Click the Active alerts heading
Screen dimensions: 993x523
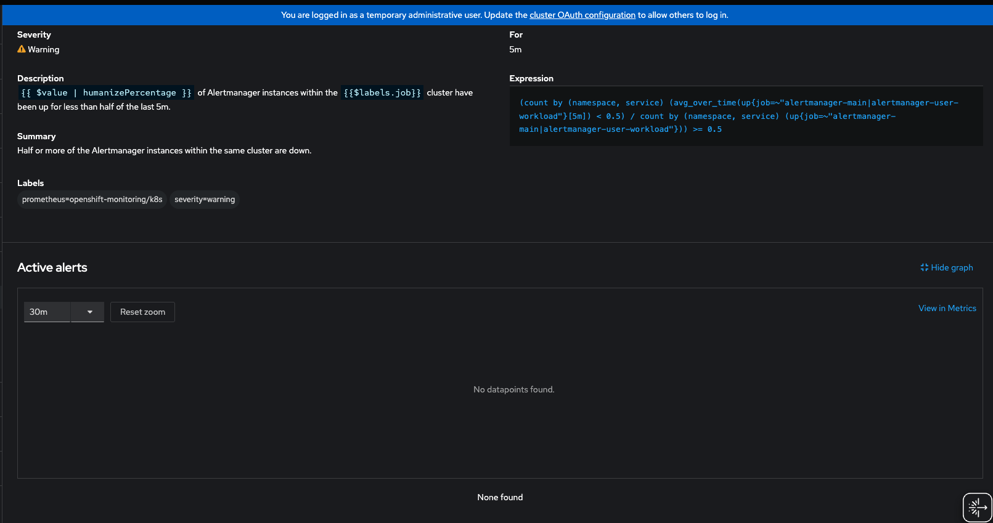tap(52, 267)
